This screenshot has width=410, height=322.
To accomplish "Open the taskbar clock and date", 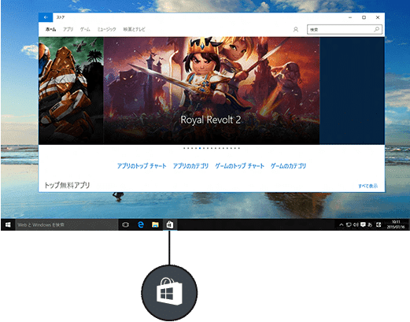I will (x=396, y=224).
